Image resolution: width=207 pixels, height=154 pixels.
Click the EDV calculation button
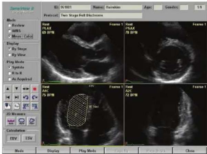click(x=13, y=138)
